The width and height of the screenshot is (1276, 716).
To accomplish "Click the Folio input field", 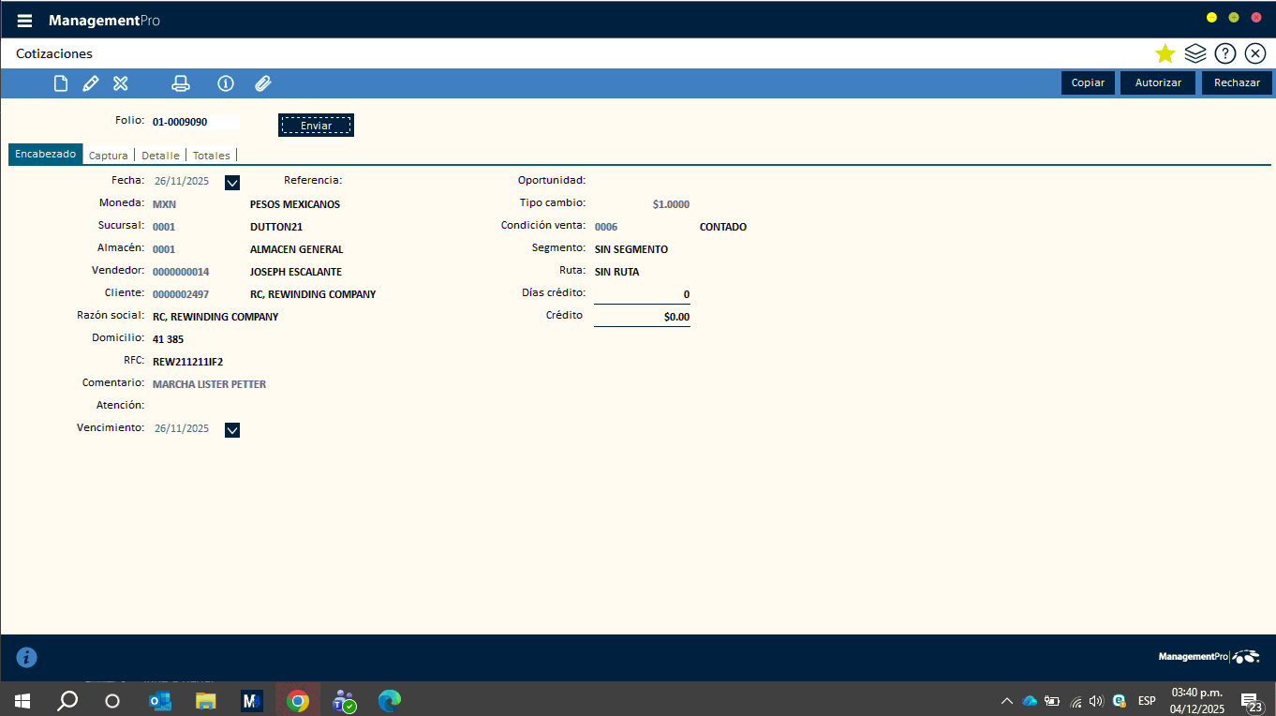I will pos(195,122).
